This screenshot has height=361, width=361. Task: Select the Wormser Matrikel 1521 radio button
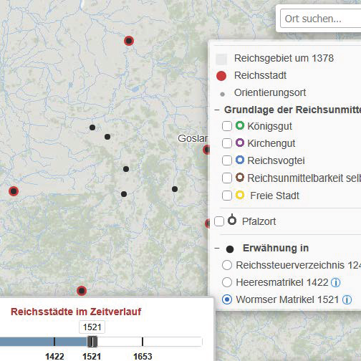tap(227, 299)
